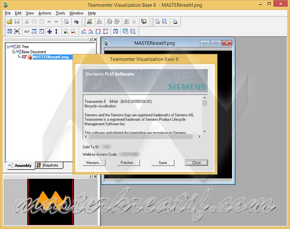Click the Copy icon in the toolbar
The height and width of the screenshot is (229, 290).
click(x=34, y=22)
